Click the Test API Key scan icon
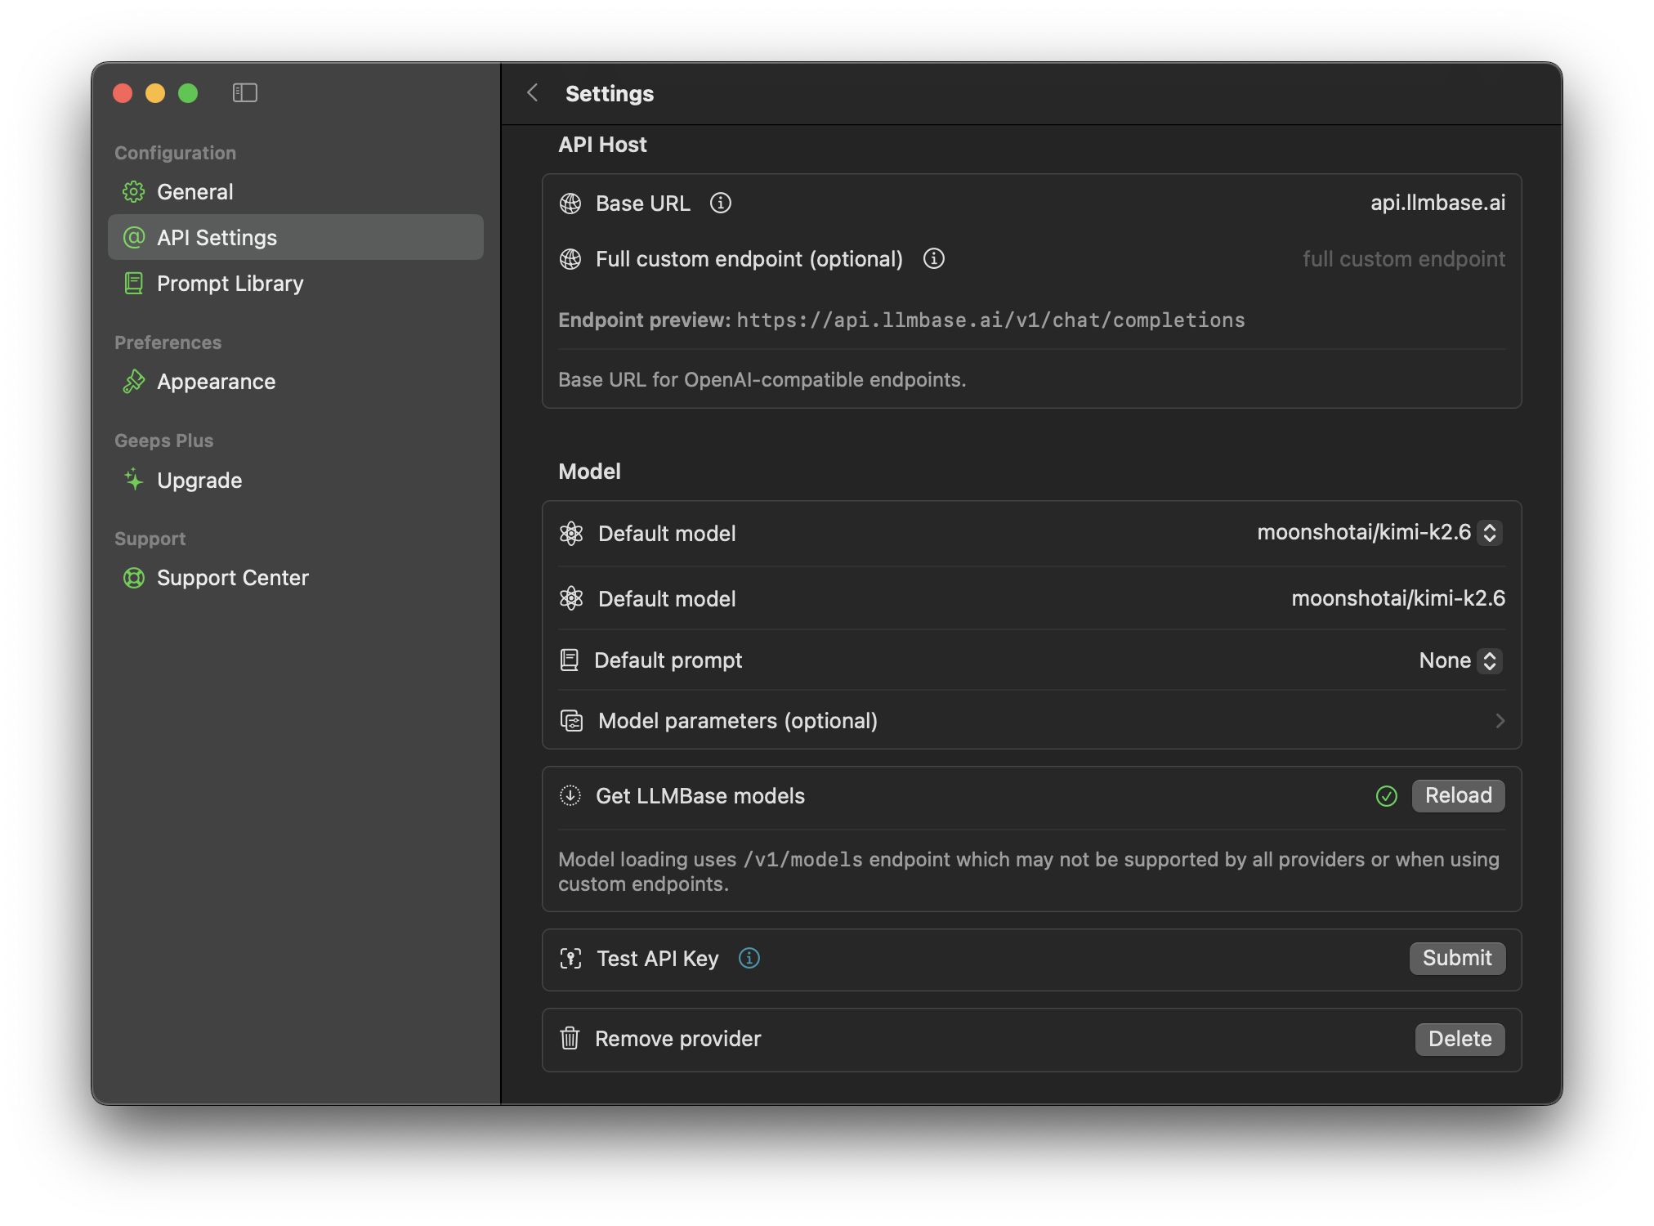This screenshot has width=1654, height=1226. pyautogui.click(x=570, y=959)
